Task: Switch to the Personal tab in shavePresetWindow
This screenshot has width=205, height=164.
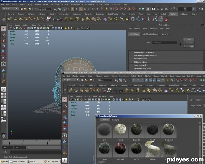Action: pos(116,120)
